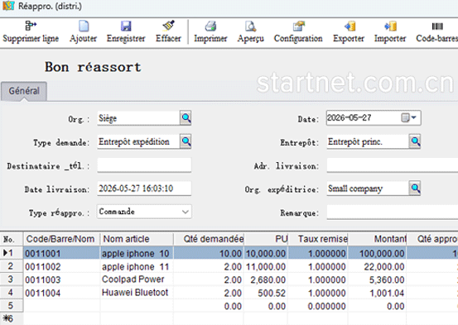The width and height of the screenshot is (458, 325).
Task: Click code cell 0011002
Action: click(61, 266)
